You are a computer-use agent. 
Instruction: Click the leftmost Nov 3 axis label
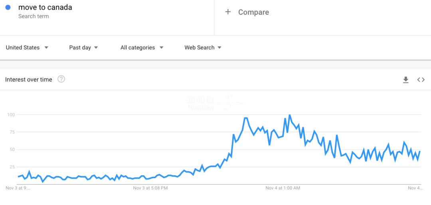(18, 187)
